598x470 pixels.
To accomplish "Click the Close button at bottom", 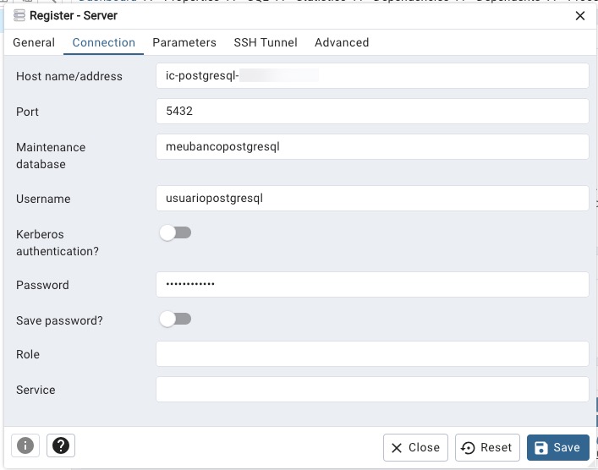I will (x=415, y=447).
